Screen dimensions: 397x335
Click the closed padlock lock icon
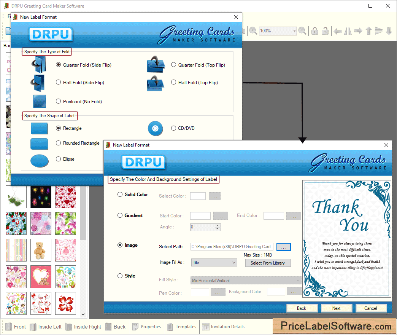point(315,31)
